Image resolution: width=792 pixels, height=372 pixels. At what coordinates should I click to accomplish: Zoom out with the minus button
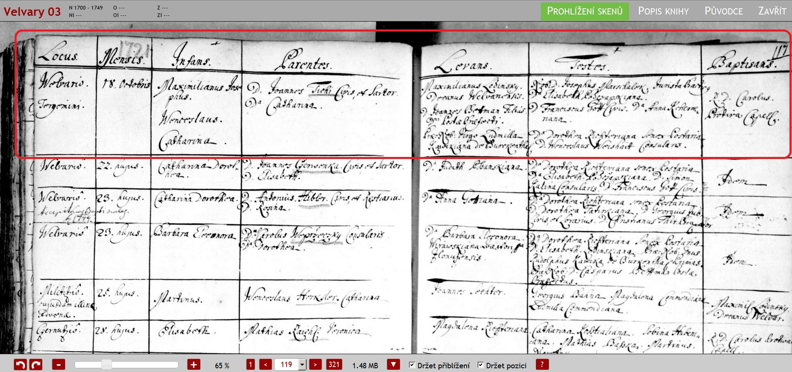coord(59,365)
